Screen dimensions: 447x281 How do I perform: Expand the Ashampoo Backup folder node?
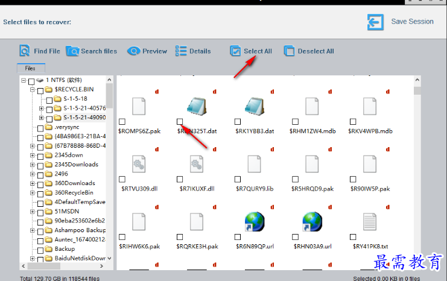click(x=33, y=230)
